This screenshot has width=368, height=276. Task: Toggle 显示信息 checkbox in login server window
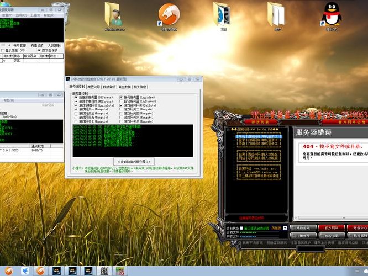2,50
